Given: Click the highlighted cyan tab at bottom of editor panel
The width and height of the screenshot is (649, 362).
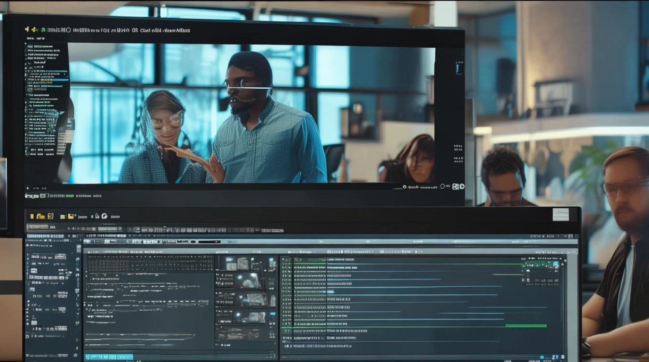Looking at the screenshot, I should [x=109, y=357].
